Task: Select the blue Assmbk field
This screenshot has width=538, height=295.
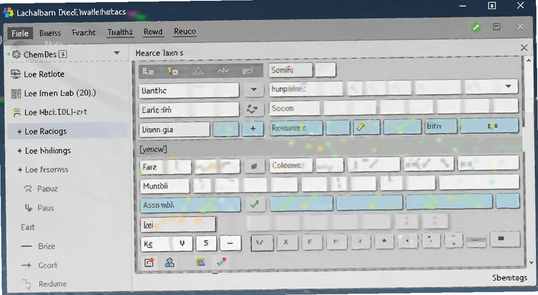Action: click(190, 205)
